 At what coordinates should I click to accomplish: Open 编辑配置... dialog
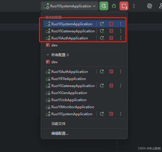click(84, 133)
